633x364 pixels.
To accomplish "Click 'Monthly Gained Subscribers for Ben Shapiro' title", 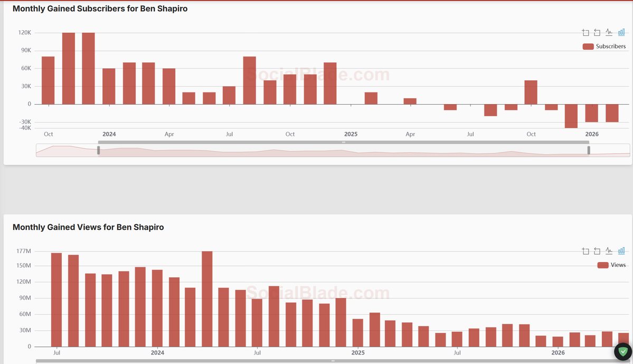I will [100, 8].
